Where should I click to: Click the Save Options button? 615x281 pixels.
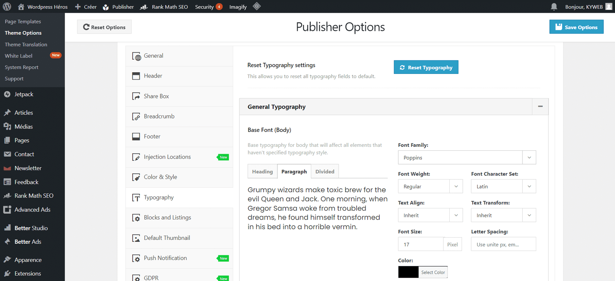(576, 27)
